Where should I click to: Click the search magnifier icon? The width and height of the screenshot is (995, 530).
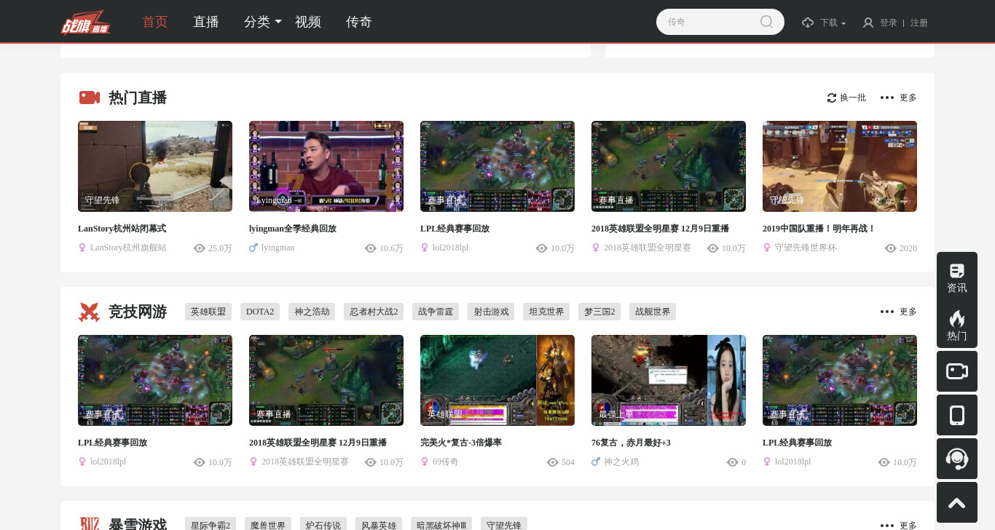[766, 22]
